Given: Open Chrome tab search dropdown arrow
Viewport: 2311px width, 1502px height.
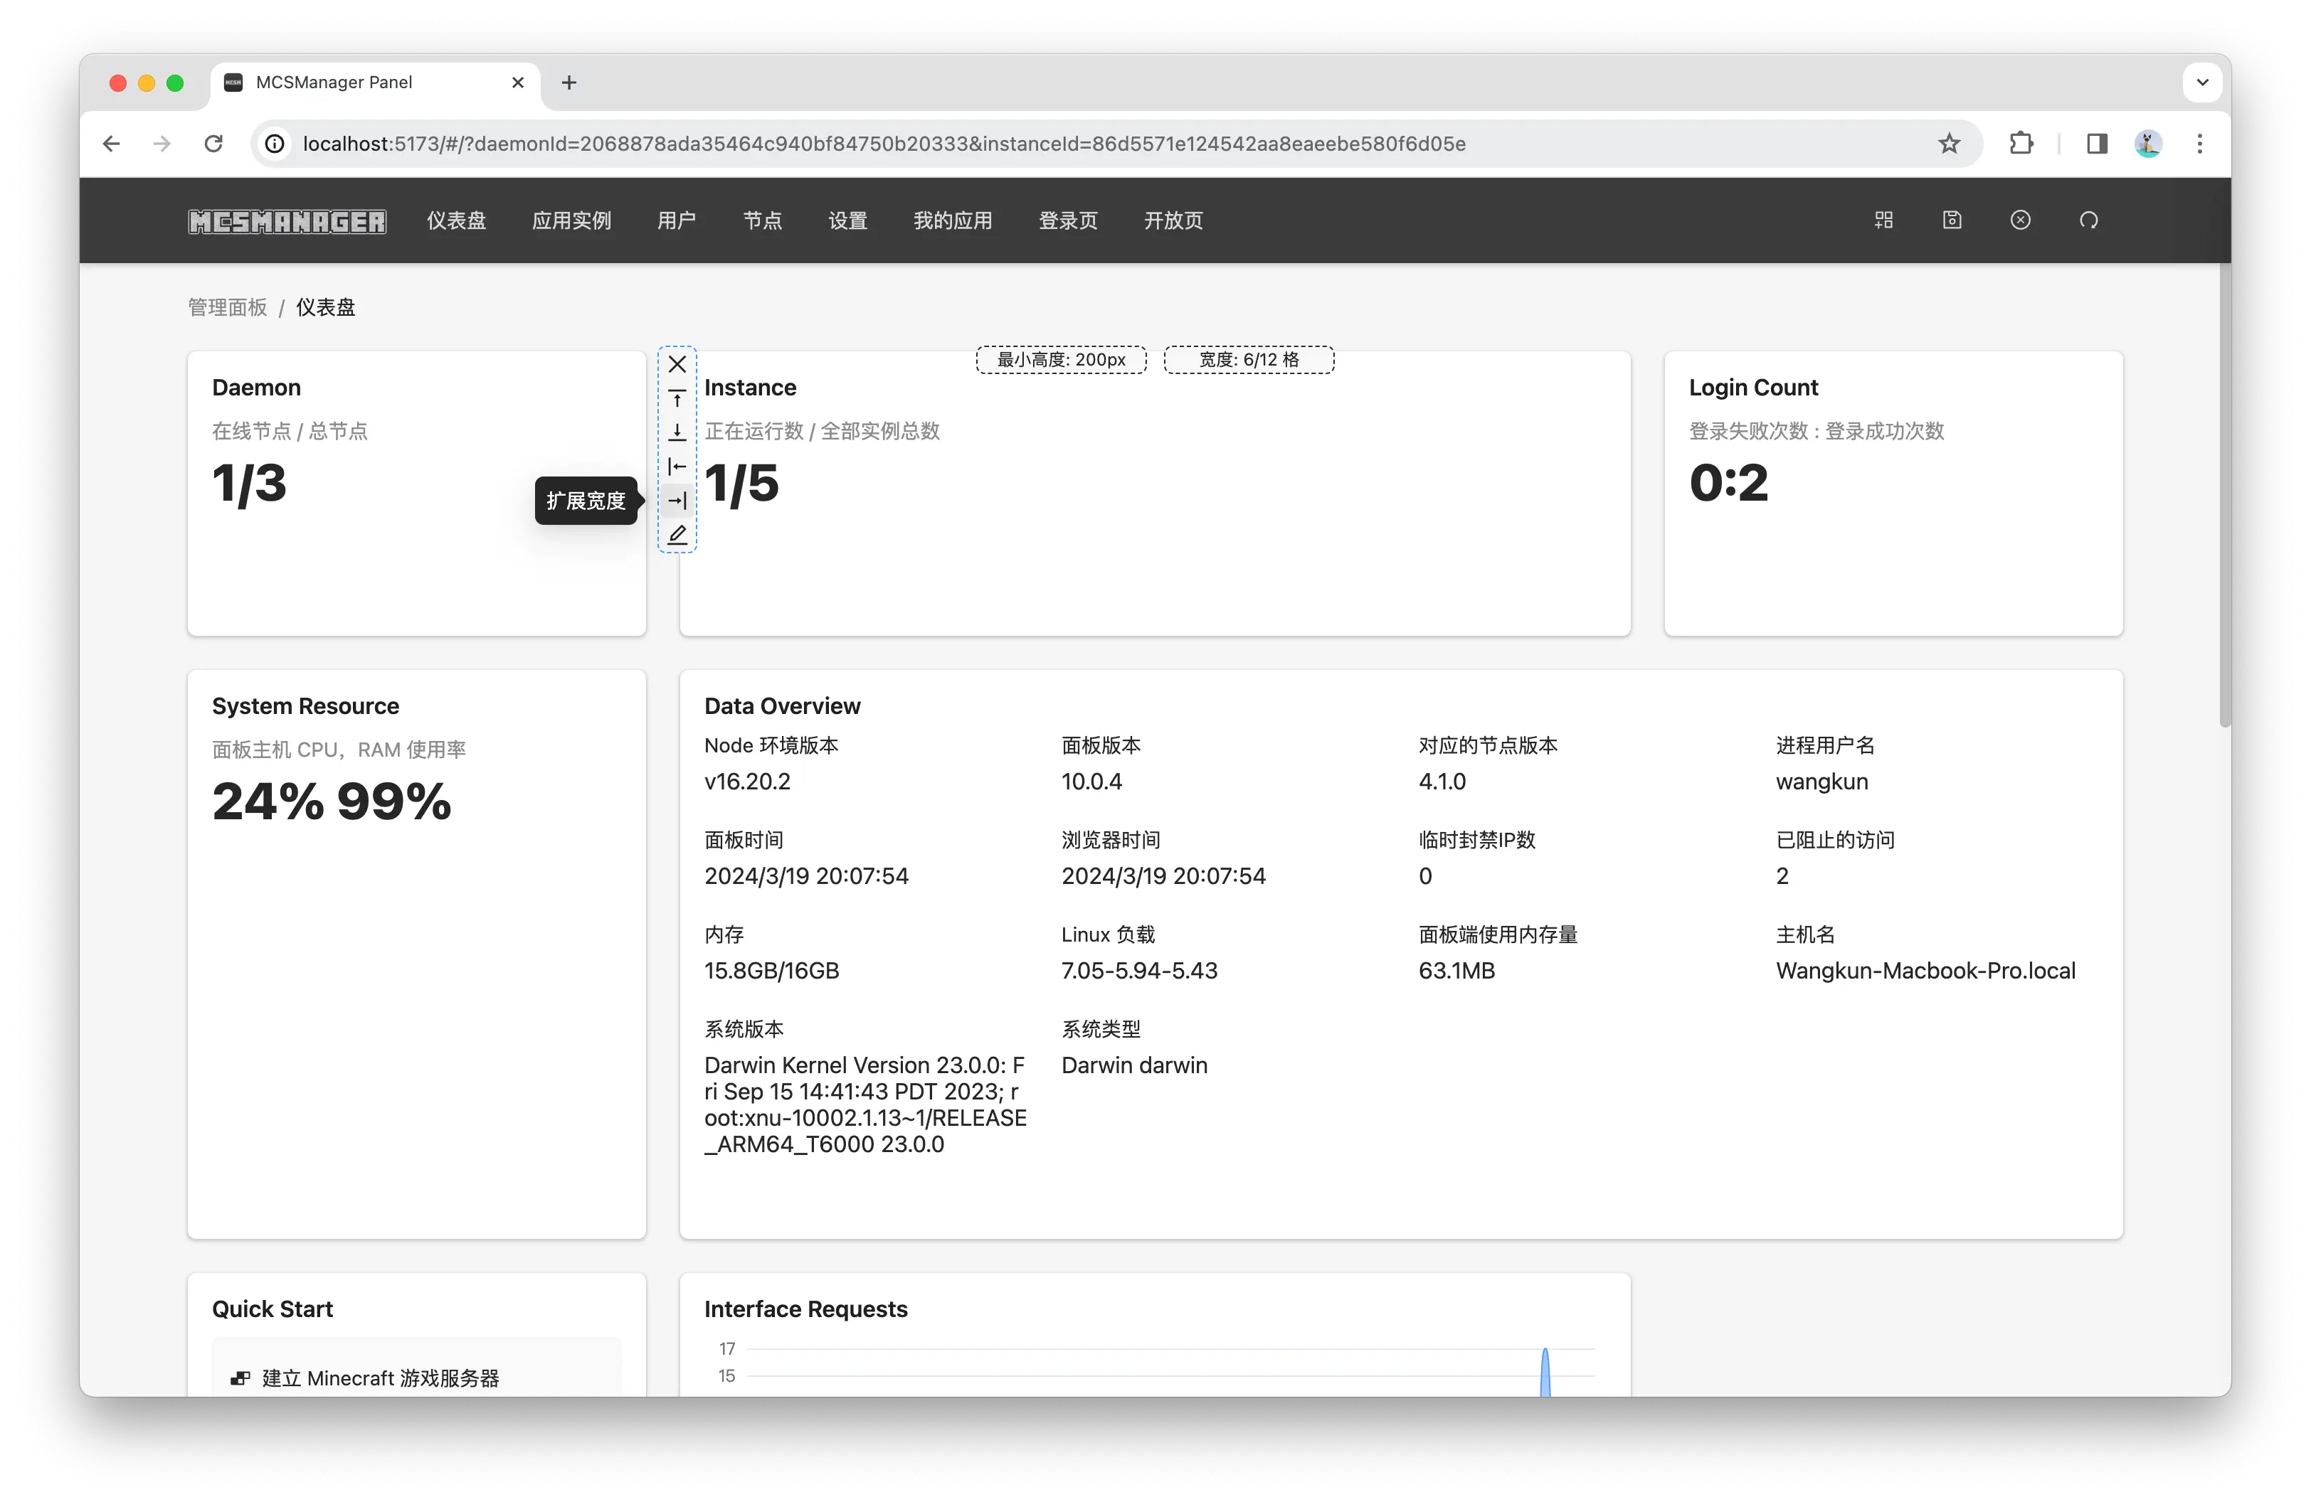Looking at the screenshot, I should [2202, 82].
